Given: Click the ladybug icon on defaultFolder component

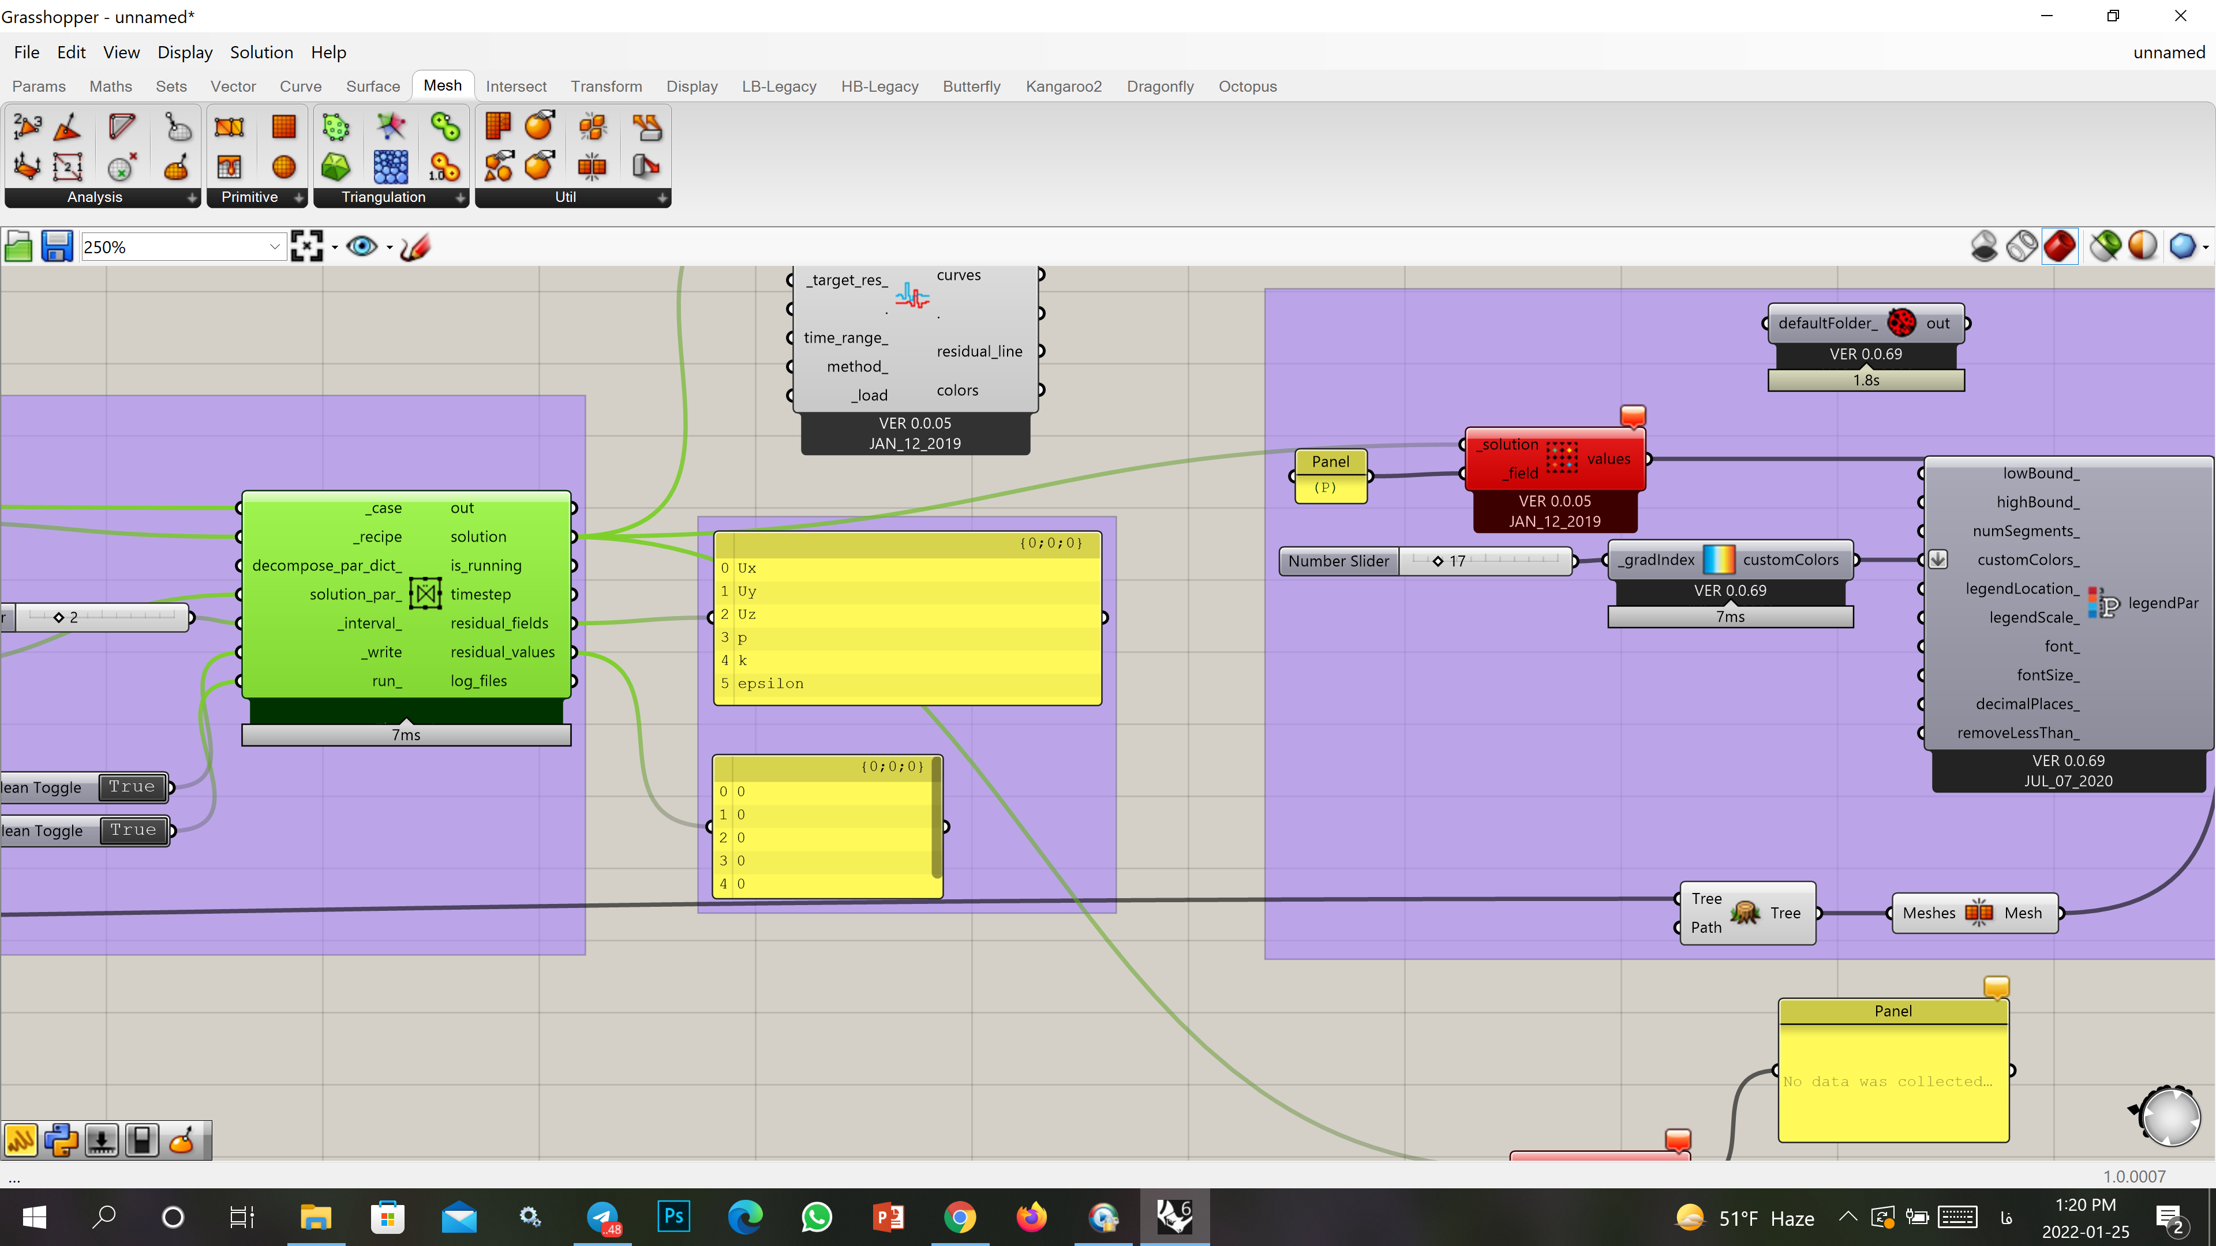Looking at the screenshot, I should point(1901,323).
